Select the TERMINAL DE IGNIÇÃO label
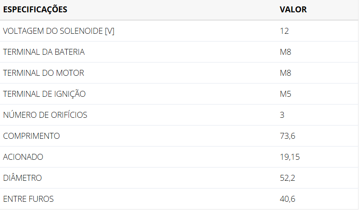The width and height of the screenshot is (359, 210). point(44,94)
